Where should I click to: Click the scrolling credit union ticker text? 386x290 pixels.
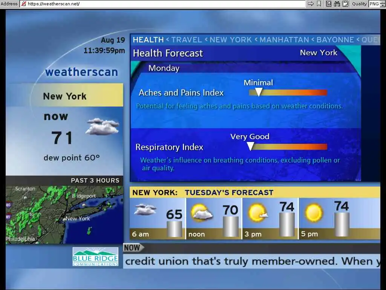[x=252, y=261]
